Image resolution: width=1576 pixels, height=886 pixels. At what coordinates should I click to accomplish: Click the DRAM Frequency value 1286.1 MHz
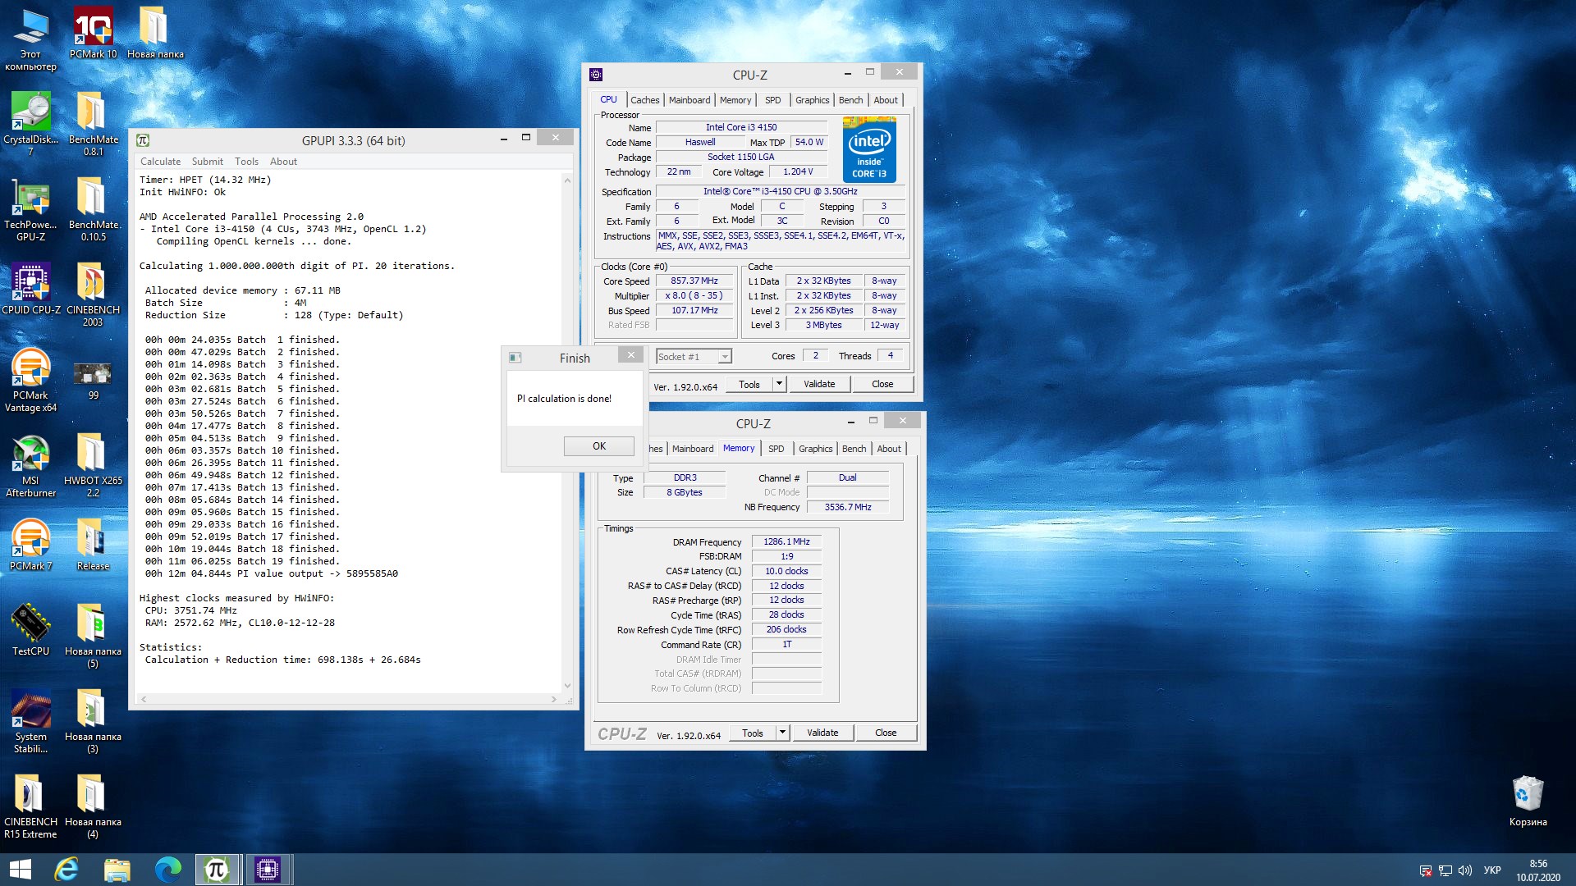coord(786,541)
